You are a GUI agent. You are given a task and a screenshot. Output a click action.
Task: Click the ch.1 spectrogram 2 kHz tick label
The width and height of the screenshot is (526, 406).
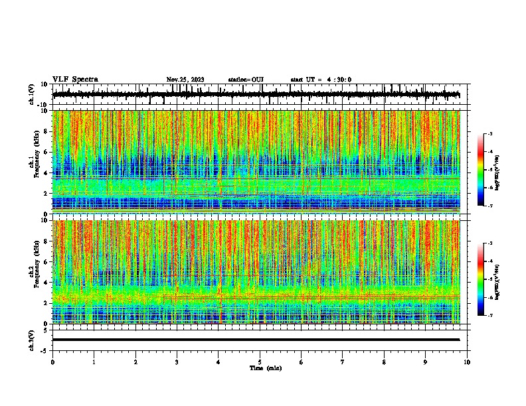(x=46, y=193)
